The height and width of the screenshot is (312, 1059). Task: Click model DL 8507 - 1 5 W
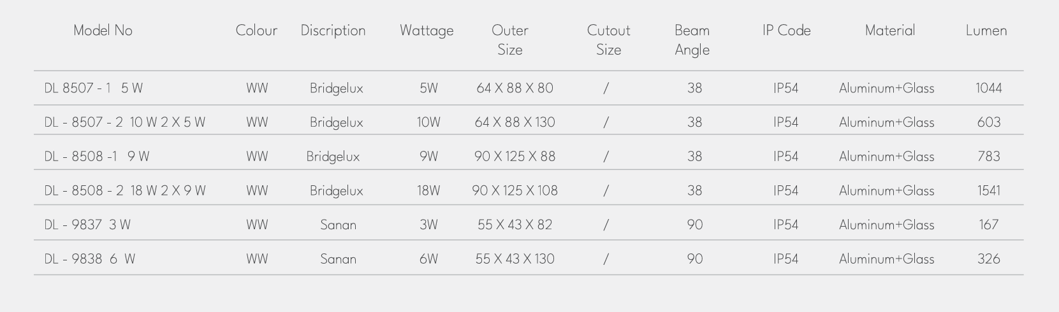tap(94, 89)
